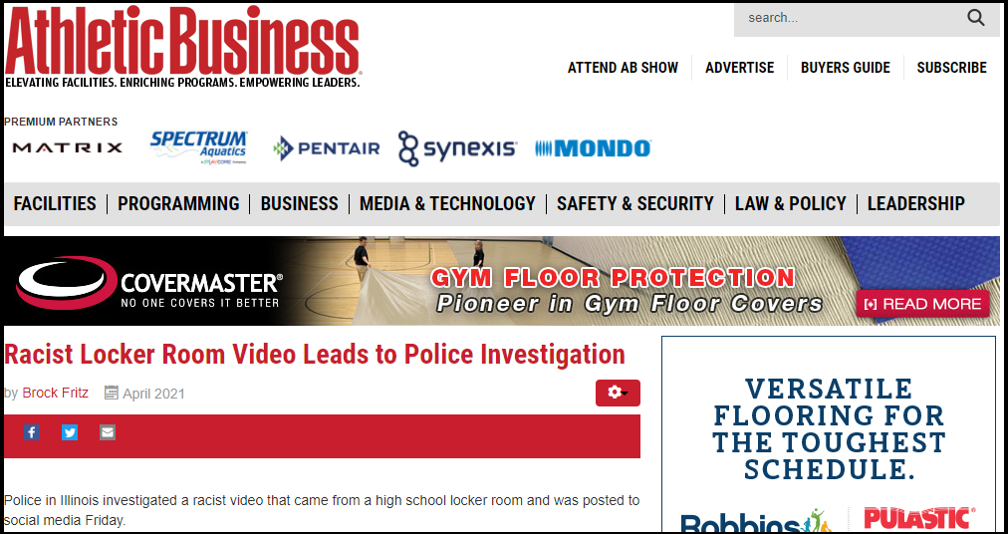Open the Spectrum Aquatics partner logo

198,147
